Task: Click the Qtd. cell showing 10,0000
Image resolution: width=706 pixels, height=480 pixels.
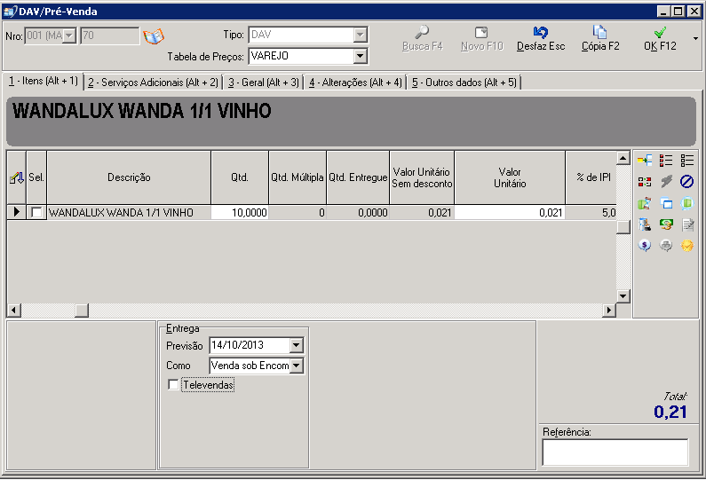Action: (240, 213)
